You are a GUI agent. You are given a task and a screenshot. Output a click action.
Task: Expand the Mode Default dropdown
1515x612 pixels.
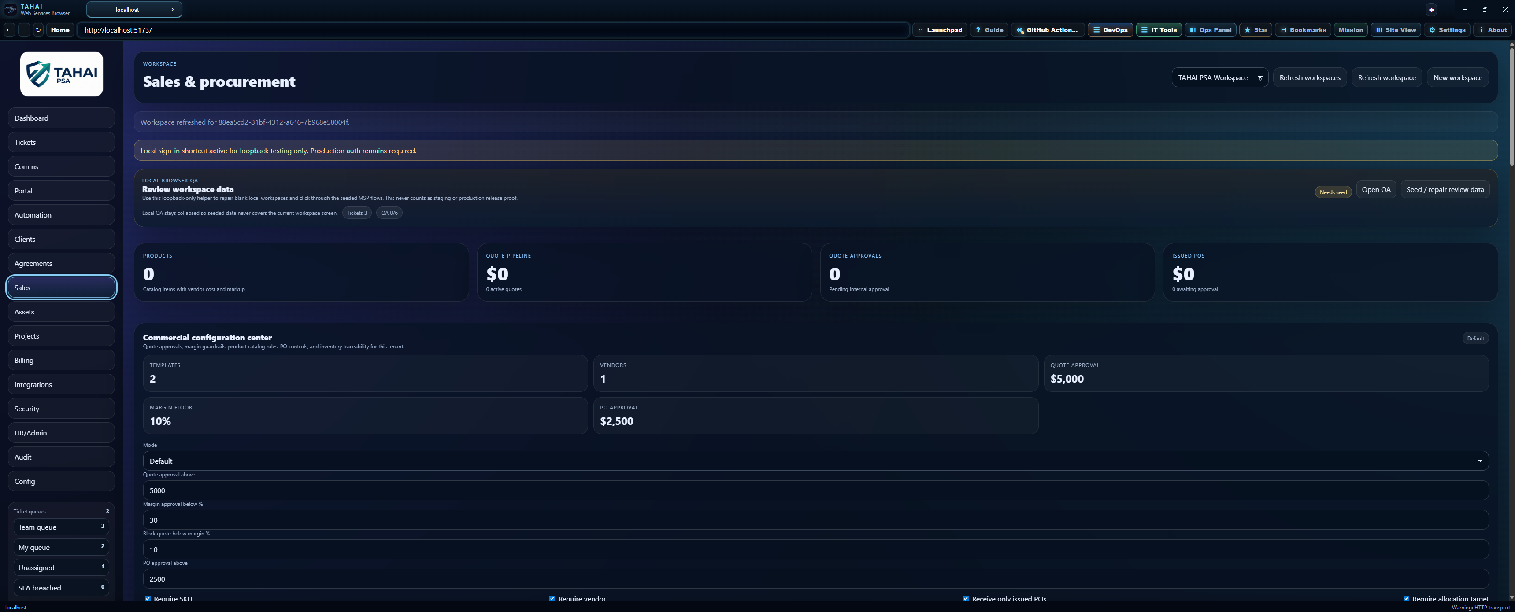point(816,461)
